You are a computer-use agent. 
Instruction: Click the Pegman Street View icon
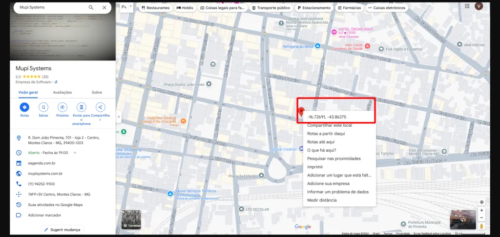click(481, 226)
